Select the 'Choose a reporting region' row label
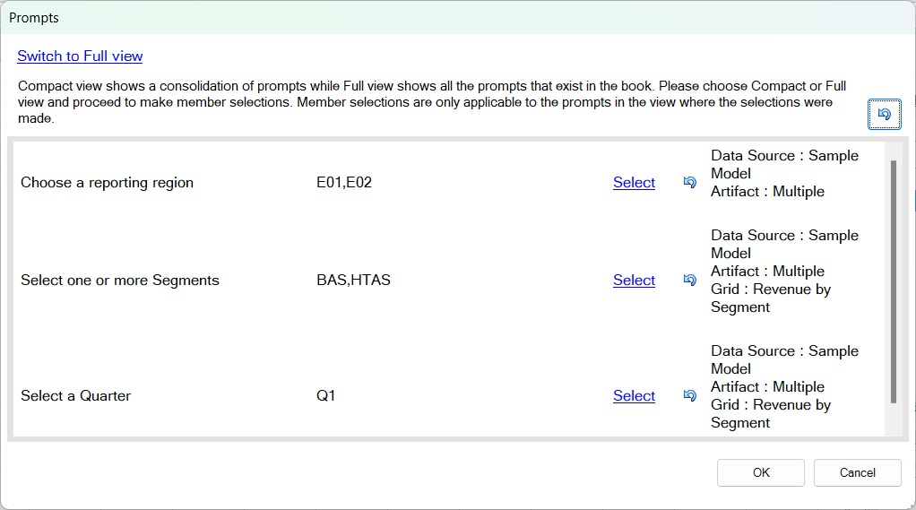916x510 pixels. pos(107,183)
